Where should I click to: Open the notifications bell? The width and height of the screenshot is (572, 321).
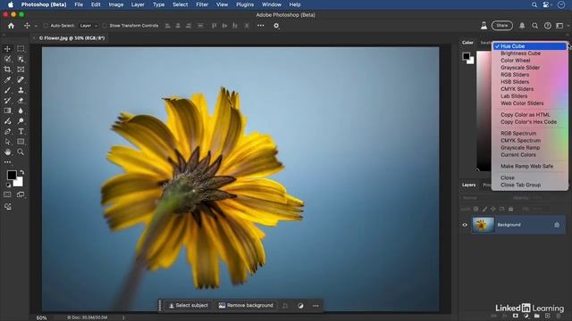(x=522, y=26)
